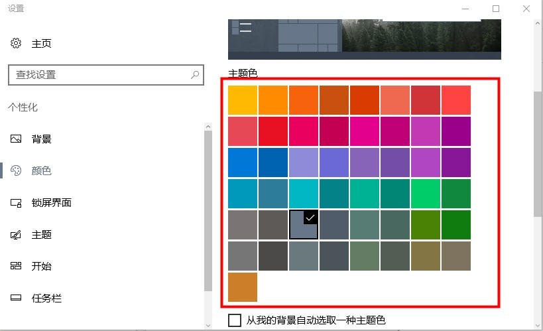543x331 pixels.
Task: Select the dark navy blue swatch in third row
Action: click(273, 163)
